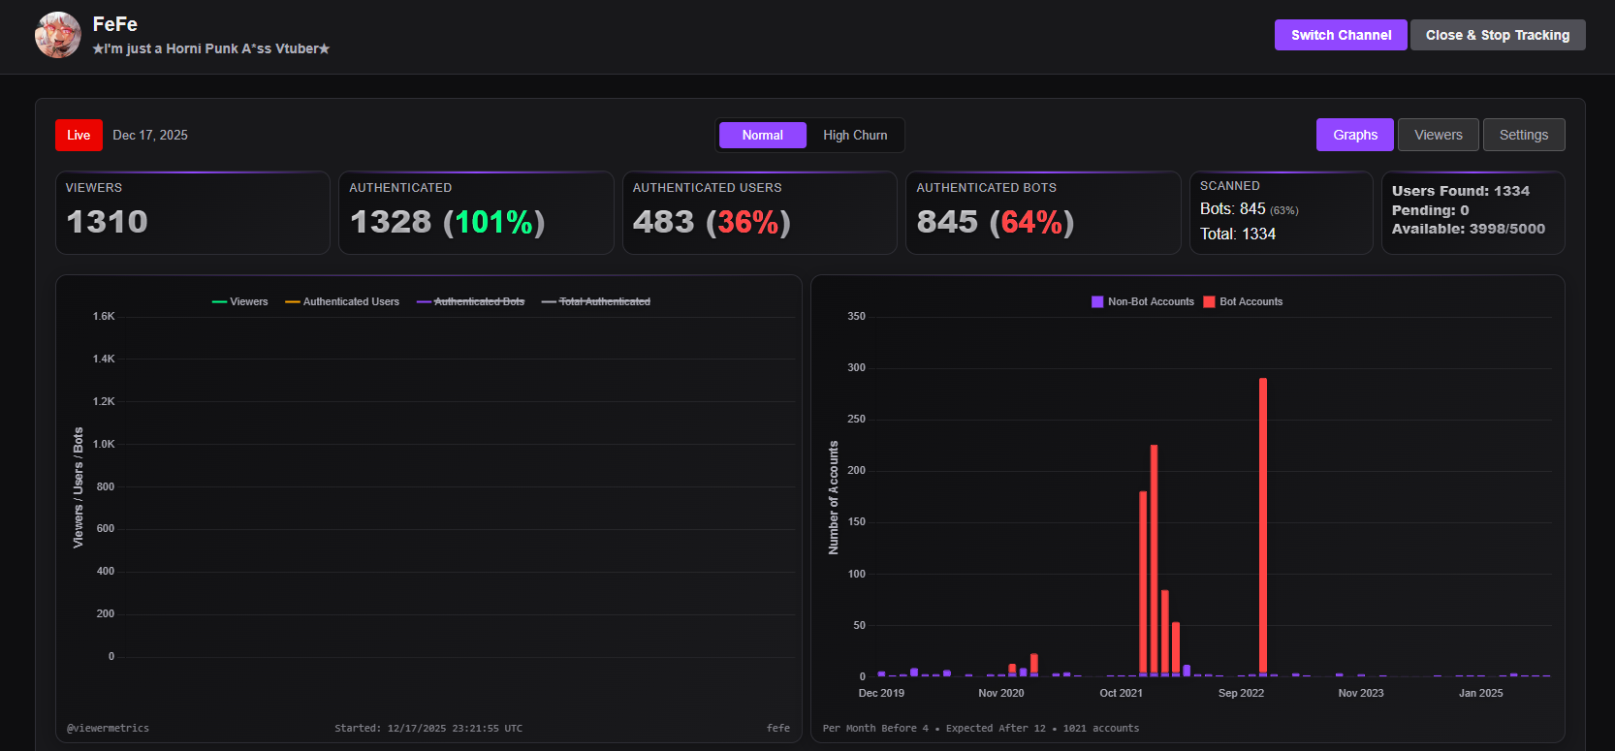
Task: Select the Normal mode toggle
Action: [763, 135]
